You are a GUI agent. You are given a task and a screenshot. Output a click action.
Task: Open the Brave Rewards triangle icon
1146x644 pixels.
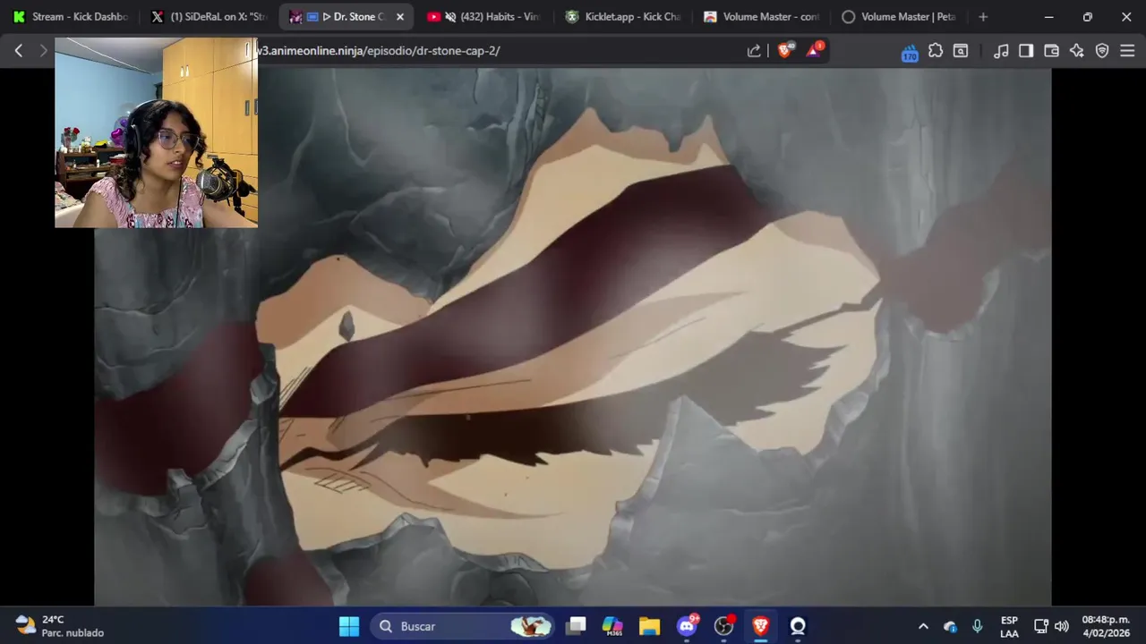click(x=814, y=51)
